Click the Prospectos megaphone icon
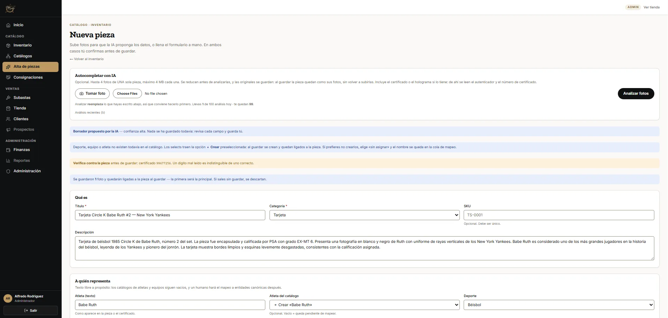Screen dimensions: 668x318 pyautogui.click(x=8, y=130)
